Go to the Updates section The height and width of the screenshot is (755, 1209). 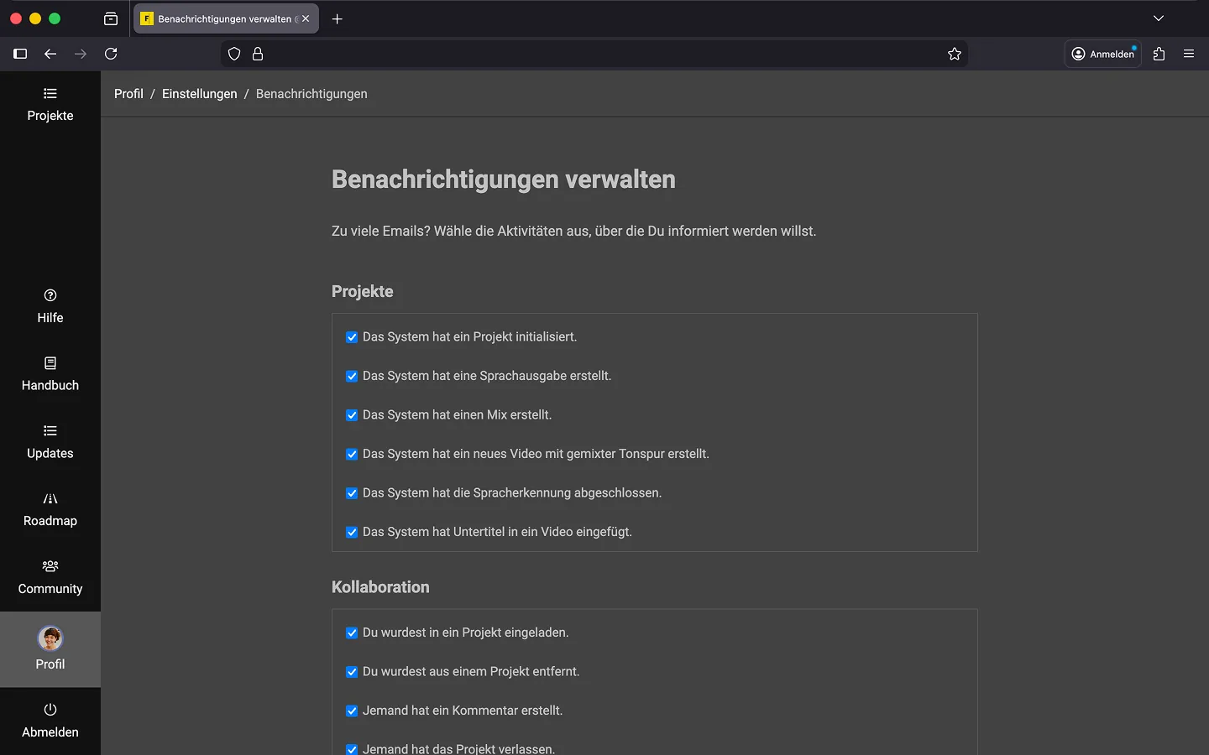pos(50,442)
